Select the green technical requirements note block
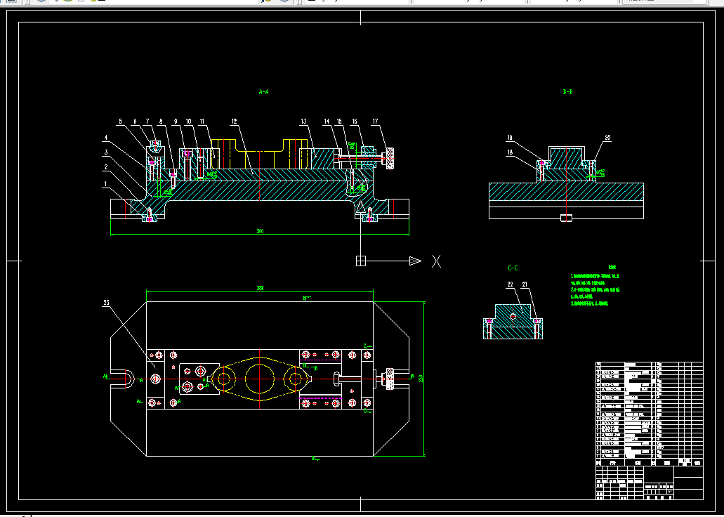This screenshot has height=517, width=724. 595,286
